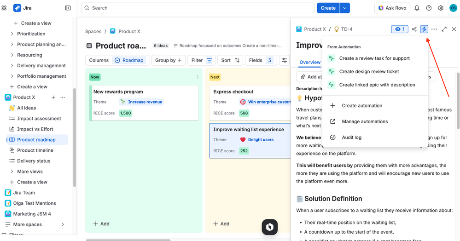Click the horizontal board scrollbar
This screenshot has height=241, width=460.
point(128,240)
